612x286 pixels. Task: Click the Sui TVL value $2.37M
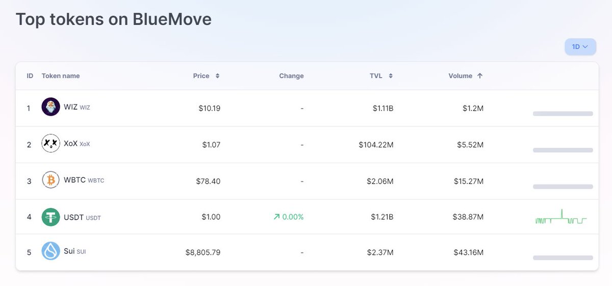point(379,252)
